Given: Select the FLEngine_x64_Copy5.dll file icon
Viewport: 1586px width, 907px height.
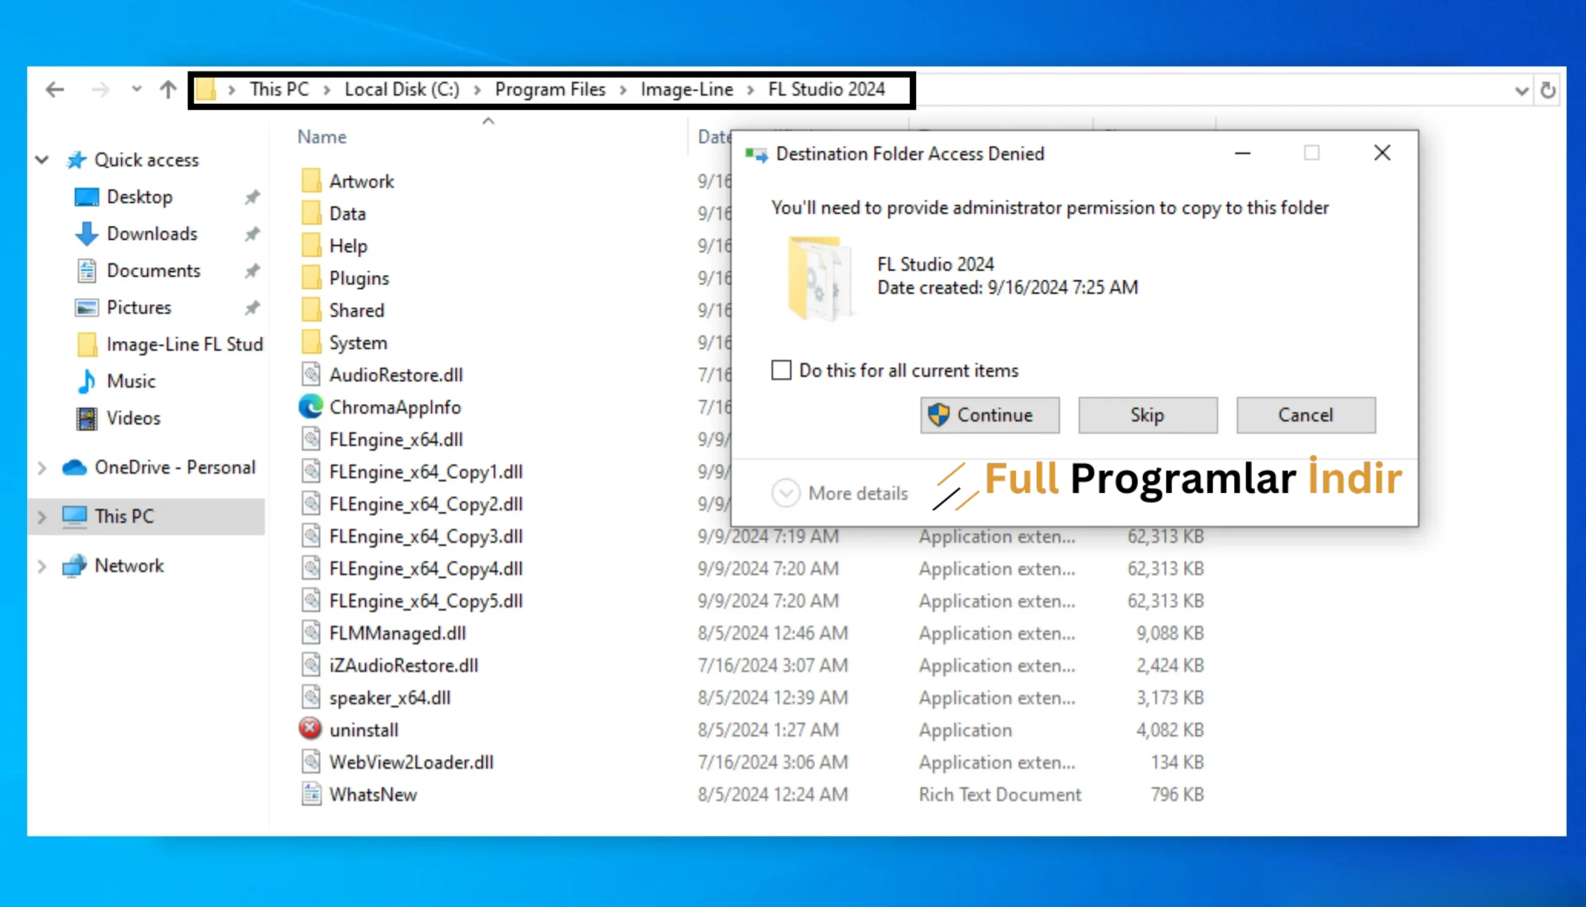Looking at the screenshot, I should click(311, 601).
